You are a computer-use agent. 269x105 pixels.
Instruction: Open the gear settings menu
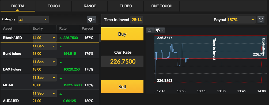point(92,20)
